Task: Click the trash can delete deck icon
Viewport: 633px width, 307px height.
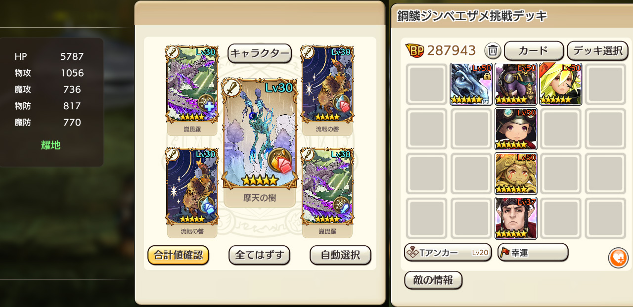Action: click(493, 50)
